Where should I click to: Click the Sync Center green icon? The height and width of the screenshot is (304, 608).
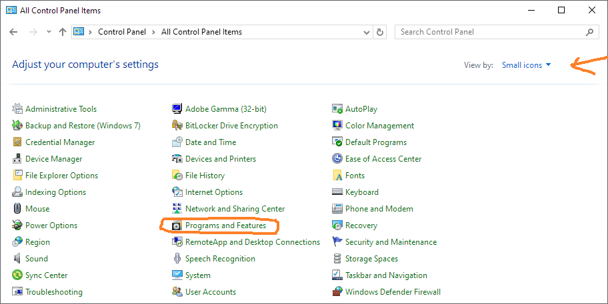tap(17, 275)
